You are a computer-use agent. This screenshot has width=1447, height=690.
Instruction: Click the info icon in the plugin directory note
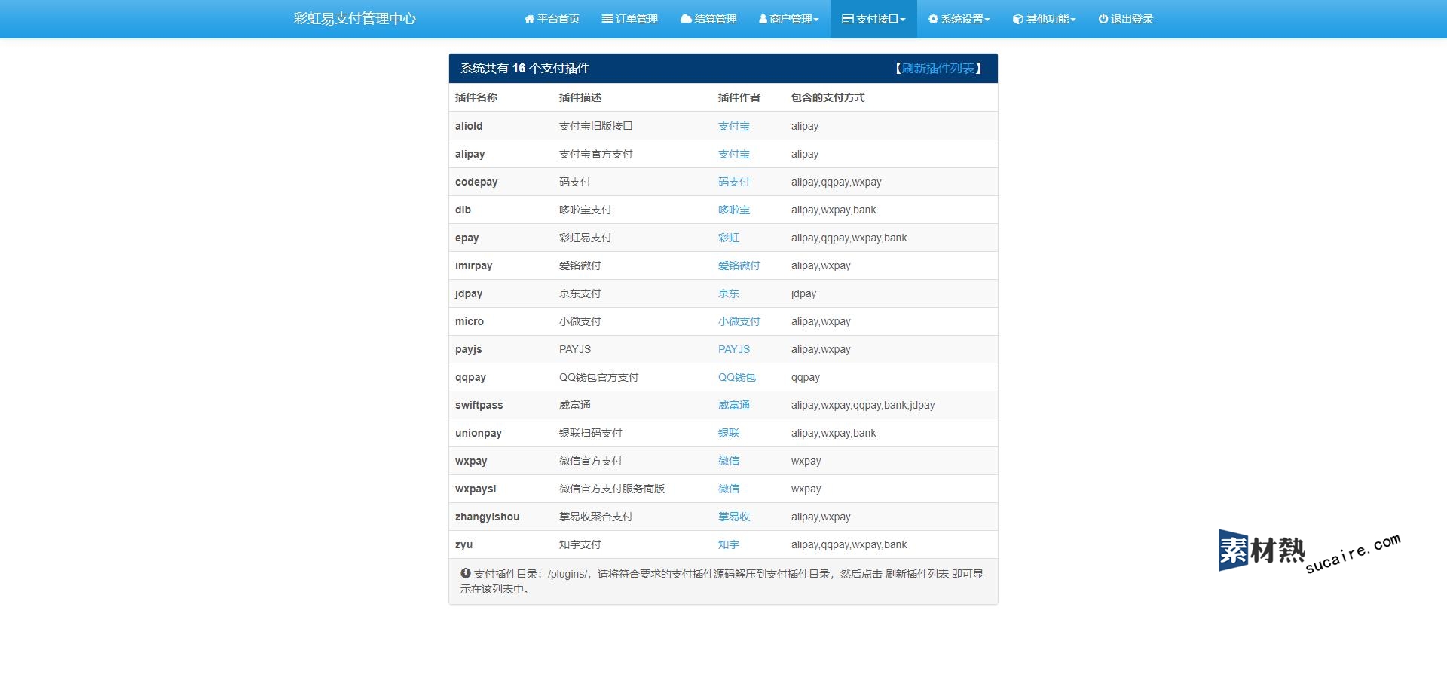[466, 573]
